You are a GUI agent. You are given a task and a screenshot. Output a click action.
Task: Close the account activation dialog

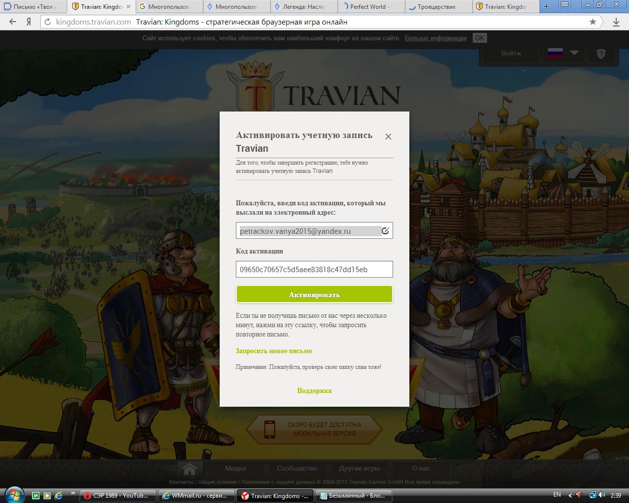click(388, 137)
